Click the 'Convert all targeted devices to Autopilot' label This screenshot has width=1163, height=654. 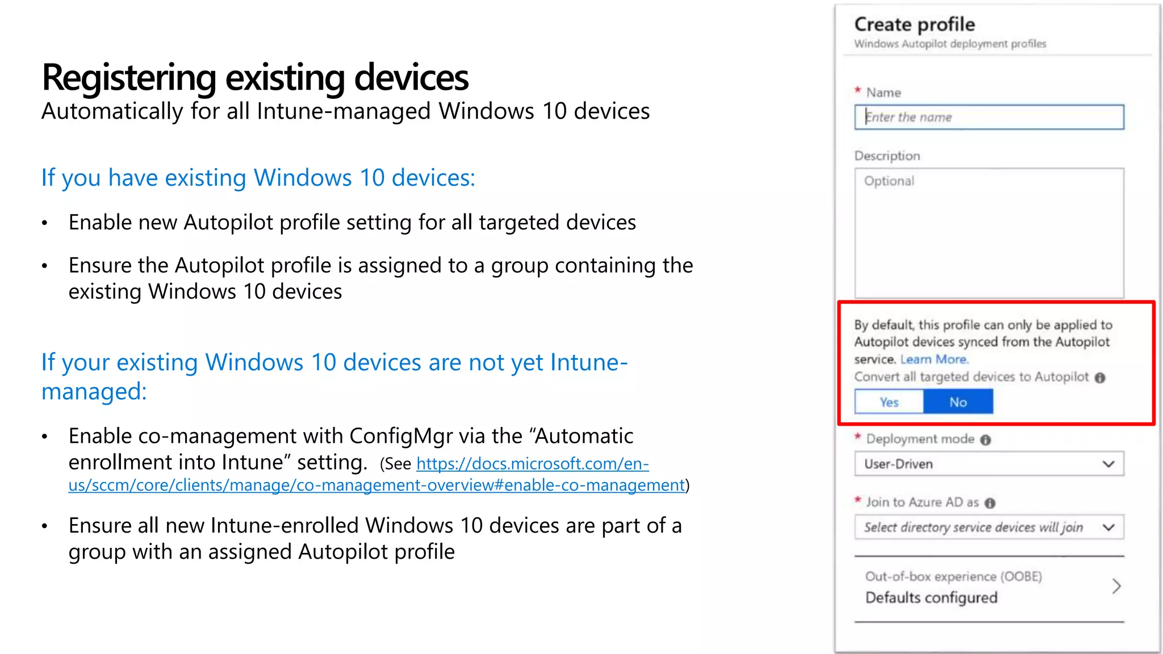[972, 377]
